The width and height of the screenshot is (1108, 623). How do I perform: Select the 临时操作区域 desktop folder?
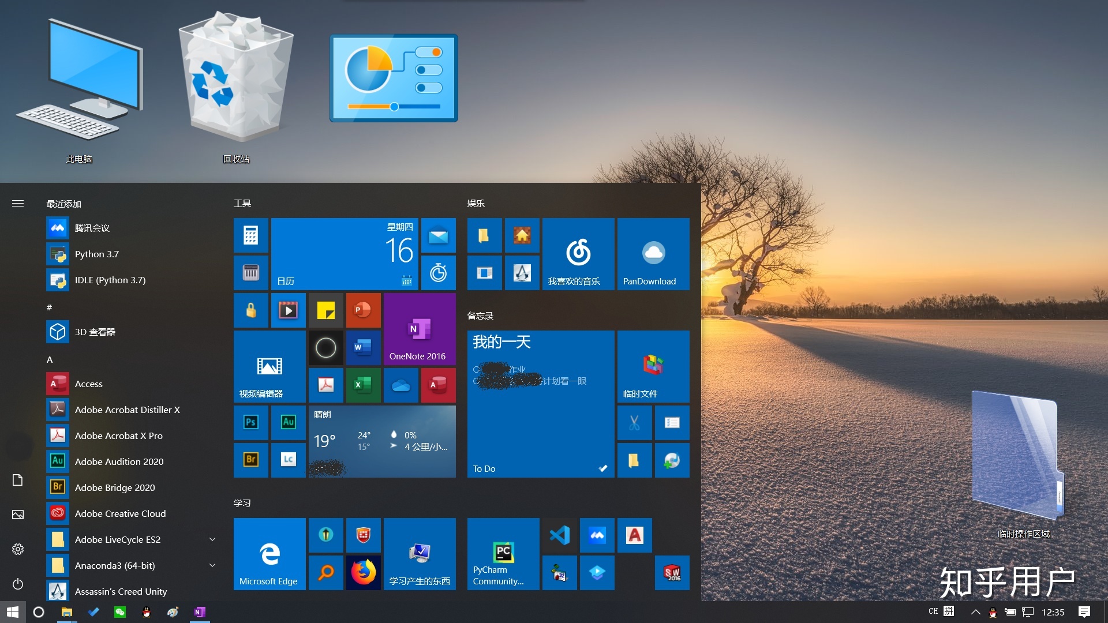pyautogui.click(x=1023, y=465)
